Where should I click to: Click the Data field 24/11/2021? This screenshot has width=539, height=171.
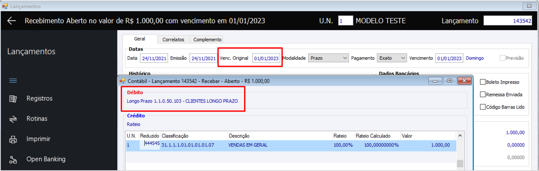click(x=154, y=59)
